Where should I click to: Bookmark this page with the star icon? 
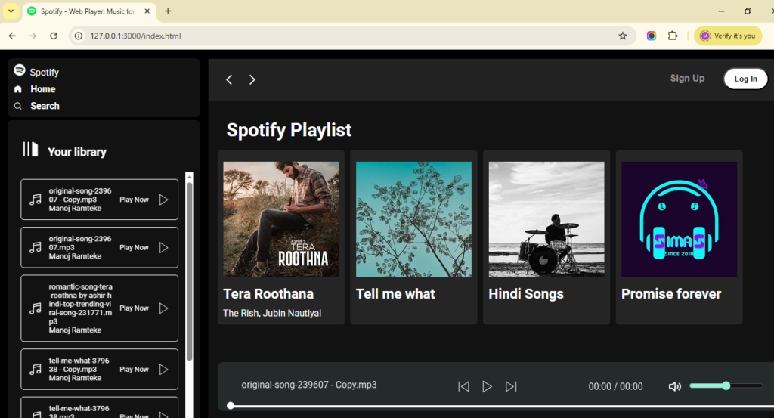(623, 36)
